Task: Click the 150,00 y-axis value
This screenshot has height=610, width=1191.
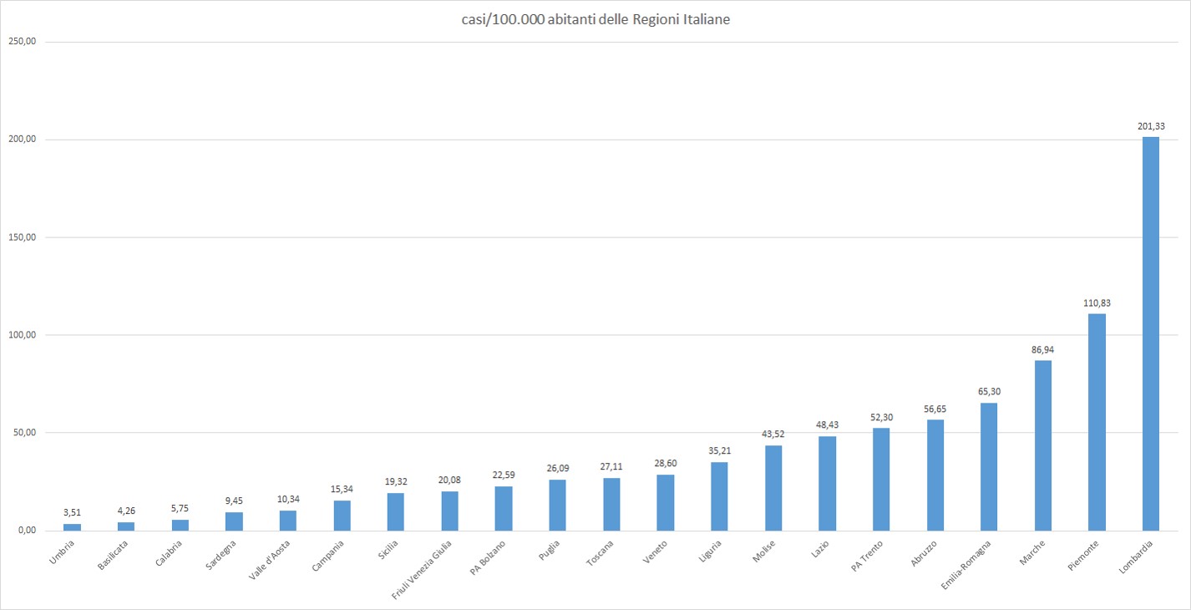Action: point(20,237)
